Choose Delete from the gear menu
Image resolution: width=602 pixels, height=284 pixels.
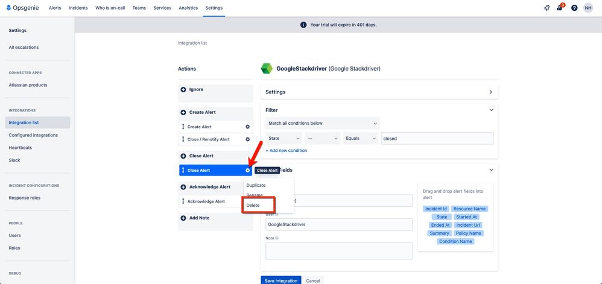click(253, 206)
